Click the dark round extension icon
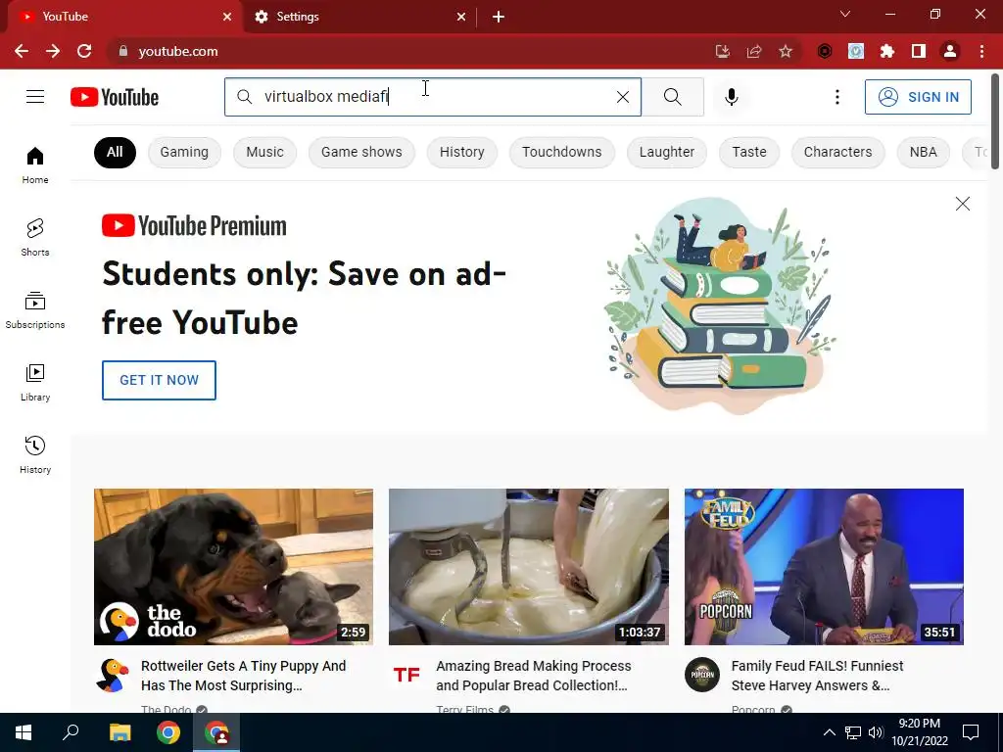The height and width of the screenshot is (752, 1003). tap(825, 51)
